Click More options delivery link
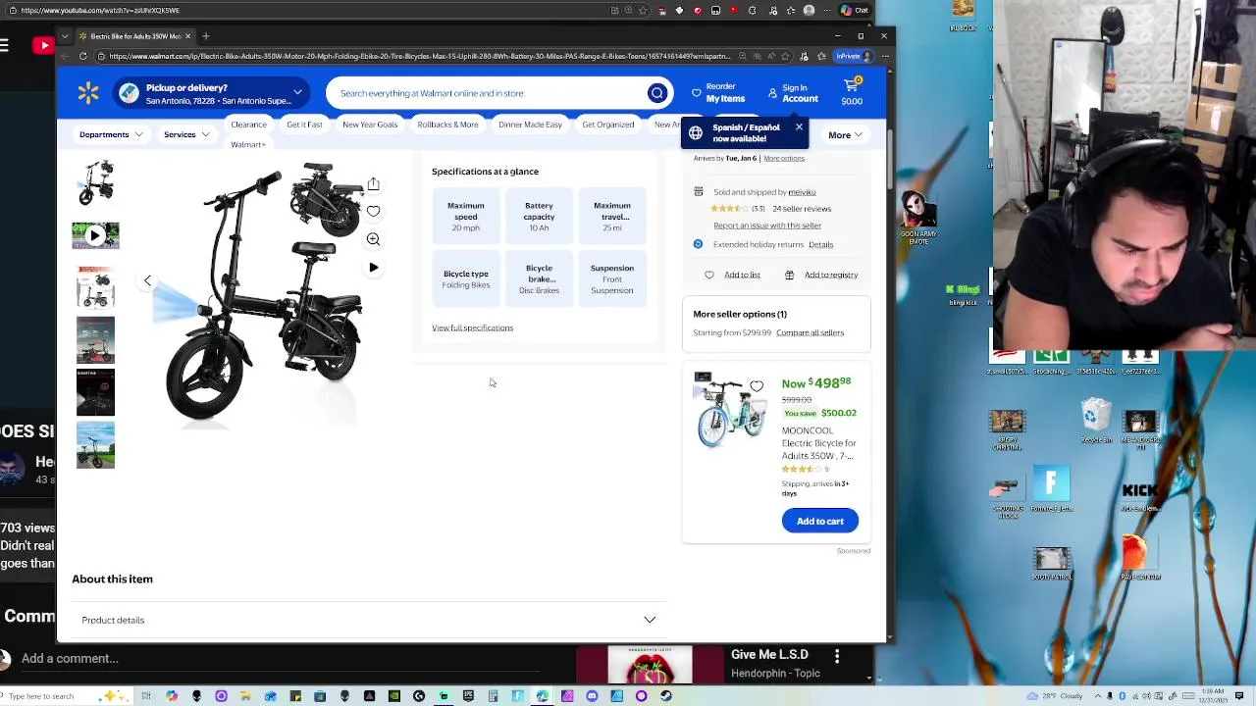 click(x=784, y=158)
